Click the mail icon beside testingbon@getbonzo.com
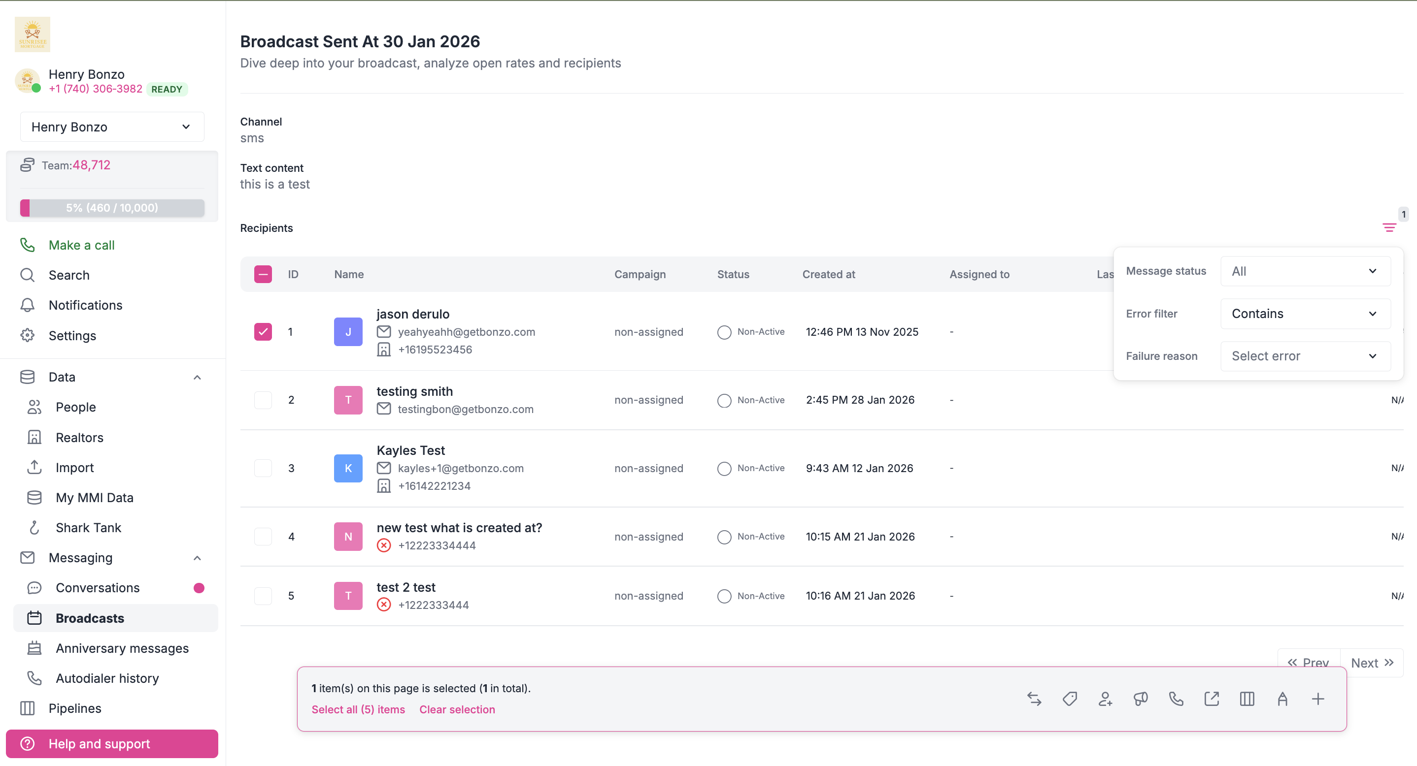The width and height of the screenshot is (1417, 766). pyautogui.click(x=384, y=409)
